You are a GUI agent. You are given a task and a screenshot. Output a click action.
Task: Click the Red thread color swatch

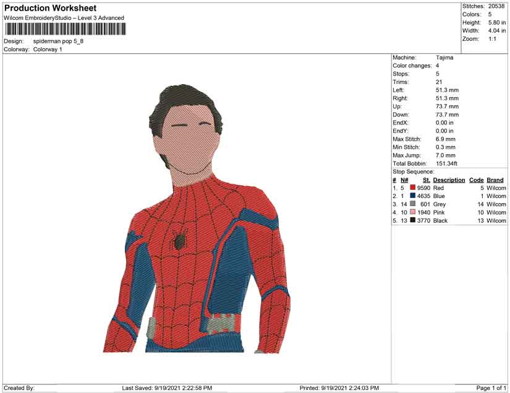click(x=413, y=188)
